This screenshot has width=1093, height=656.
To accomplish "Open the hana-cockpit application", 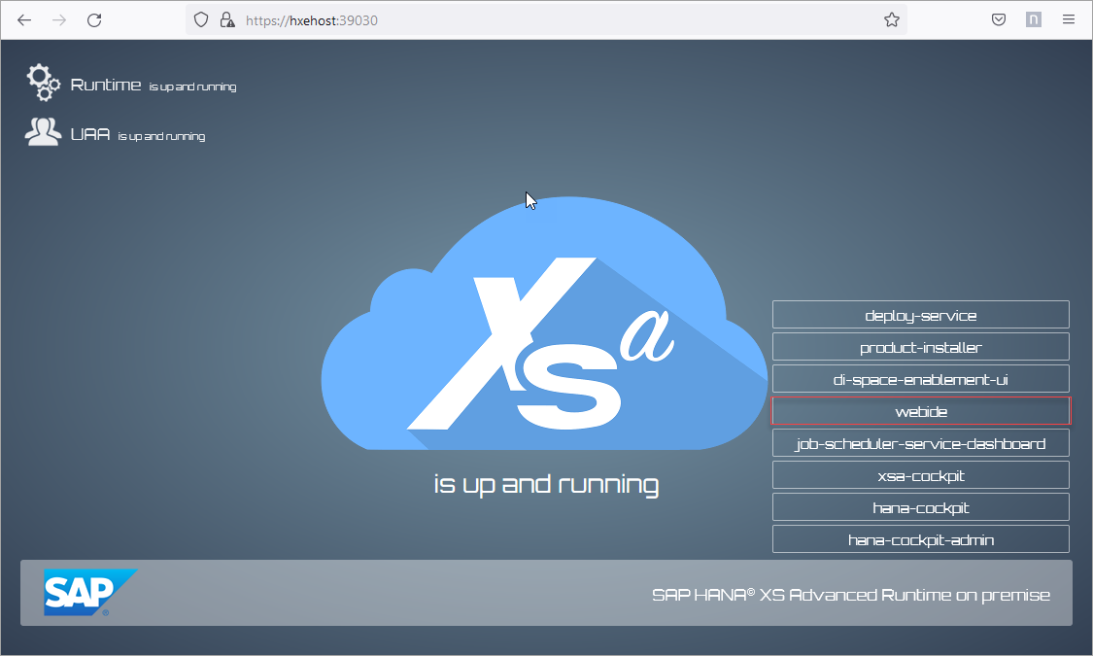I will coord(921,506).
